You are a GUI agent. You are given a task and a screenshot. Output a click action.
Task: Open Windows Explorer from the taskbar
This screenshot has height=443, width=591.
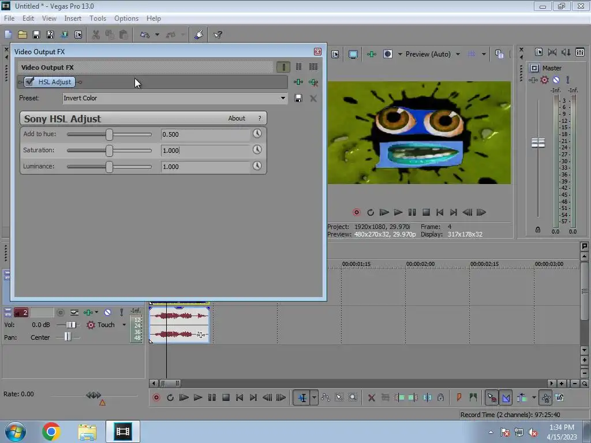(87, 431)
